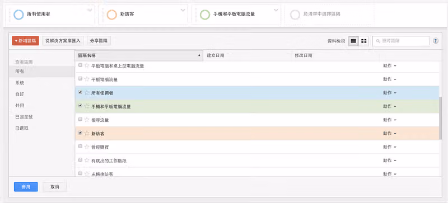Open 動作 menu for 手機和平板電腦流量 row
Screen dimensions: 448x203
[390, 106]
